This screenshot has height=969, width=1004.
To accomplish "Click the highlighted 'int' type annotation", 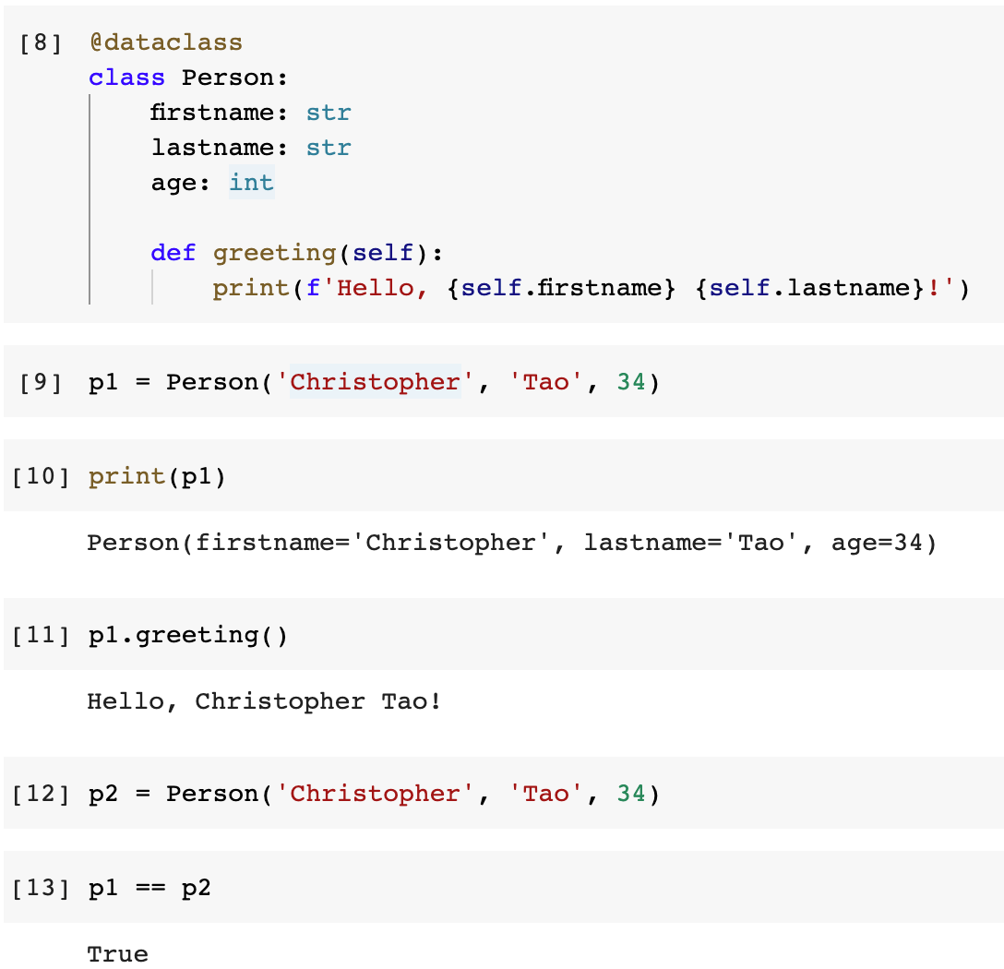I will click(x=251, y=183).
